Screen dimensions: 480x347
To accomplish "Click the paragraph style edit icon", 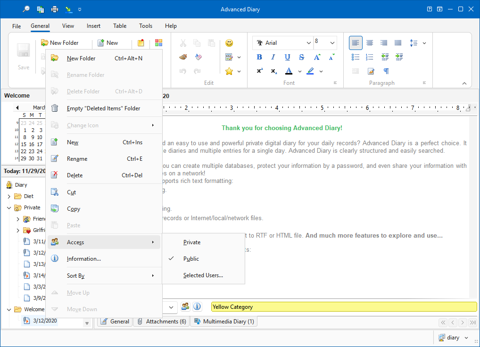I will coord(371,71).
